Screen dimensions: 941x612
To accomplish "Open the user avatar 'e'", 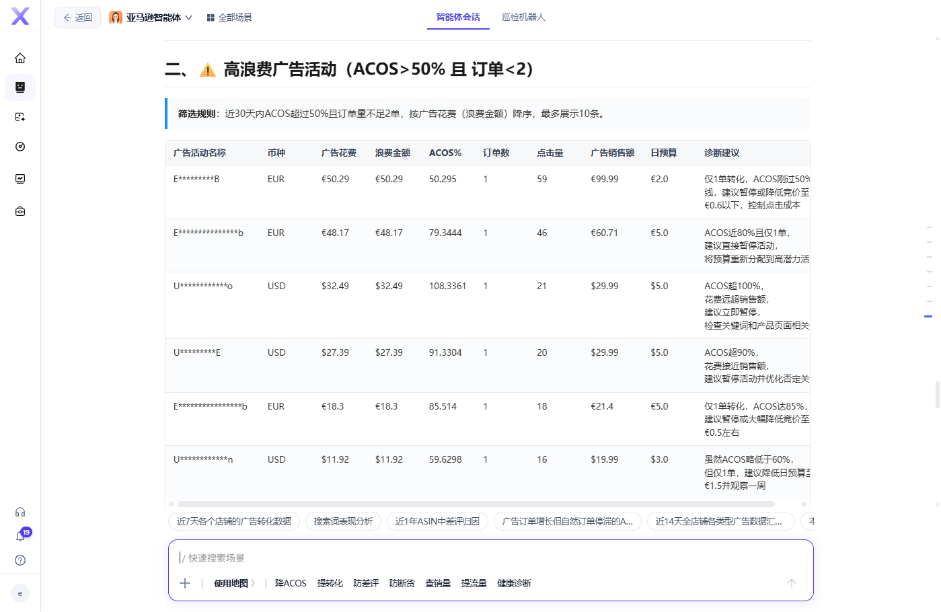I will (x=20, y=593).
